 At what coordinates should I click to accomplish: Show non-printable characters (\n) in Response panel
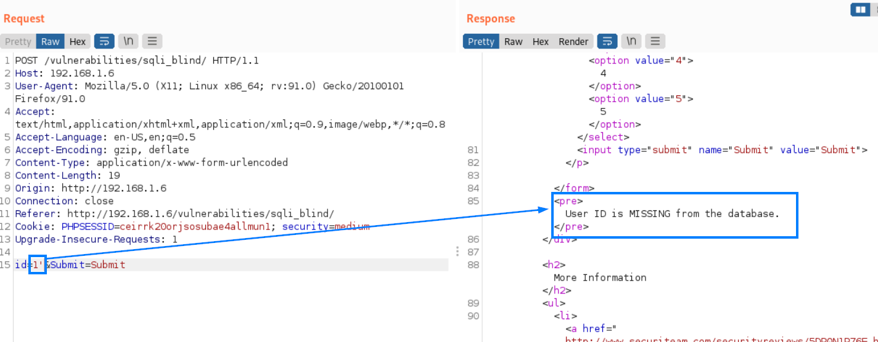coord(631,41)
